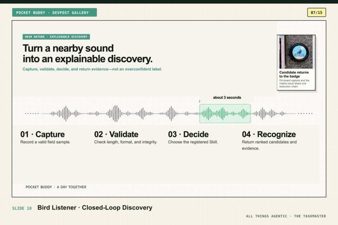The width and height of the screenshot is (338, 225).
Task: Select the 01 Capture step heading
Action: tap(42, 134)
